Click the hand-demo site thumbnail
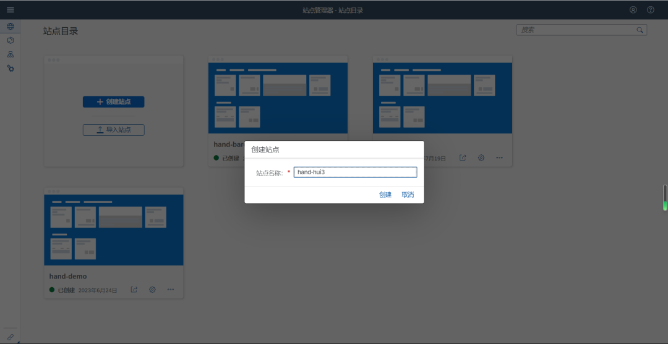This screenshot has width=668, height=344. (x=114, y=230)
